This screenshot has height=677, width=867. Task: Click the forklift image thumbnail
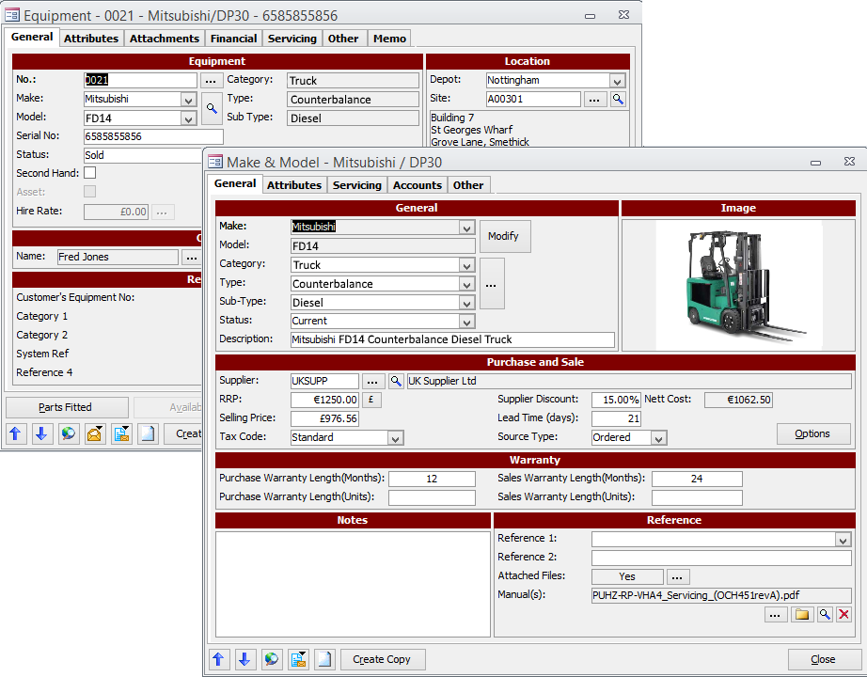(x=739, y=284)
